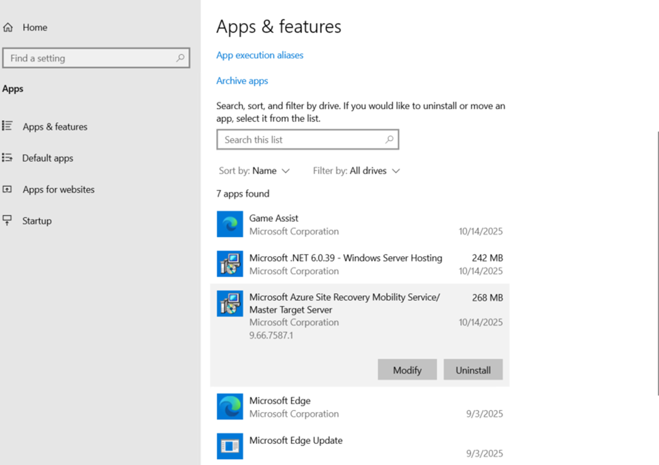Open the Archive apps link
659x465 pixels.
tap(242, 81)
